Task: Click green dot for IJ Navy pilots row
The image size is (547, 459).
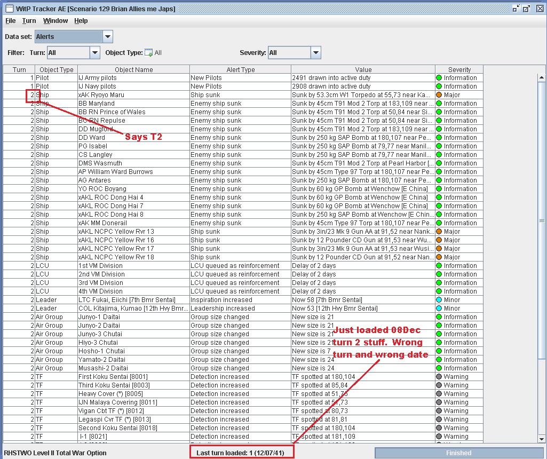Action: [x=439, y=86]
